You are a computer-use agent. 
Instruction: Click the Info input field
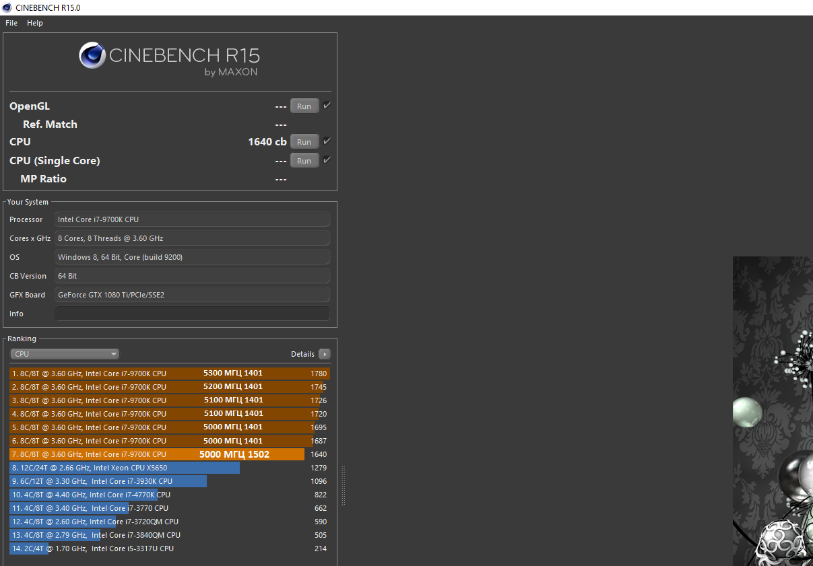[193, 314]
